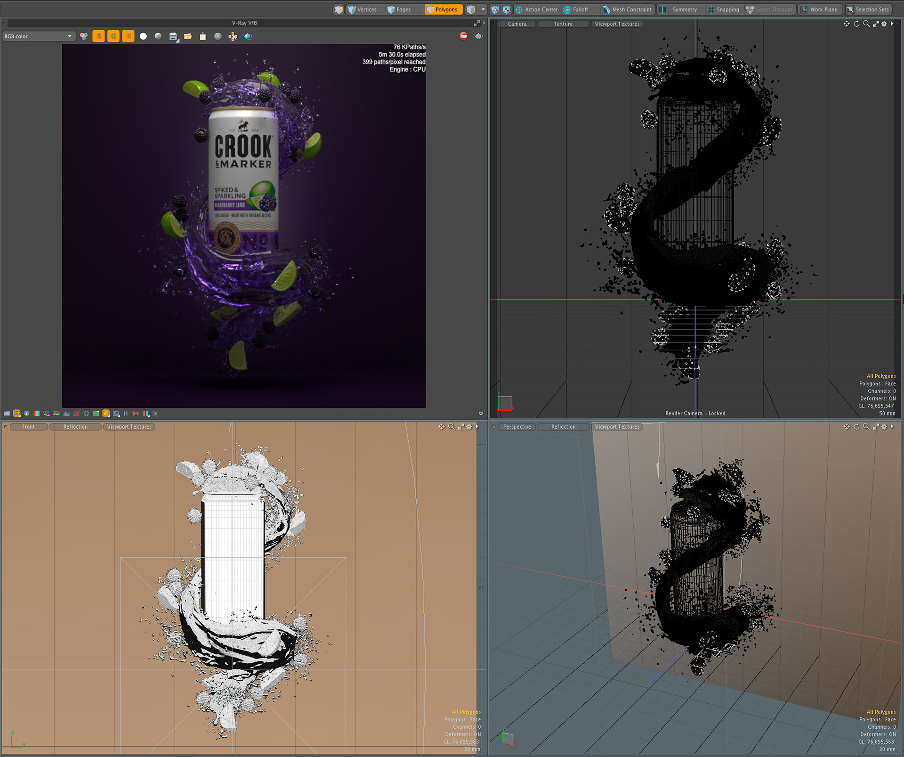Open Viewport Textures menu in Camera viewport
This screenshot has height=757, width=904.
[x=617, y=24]
